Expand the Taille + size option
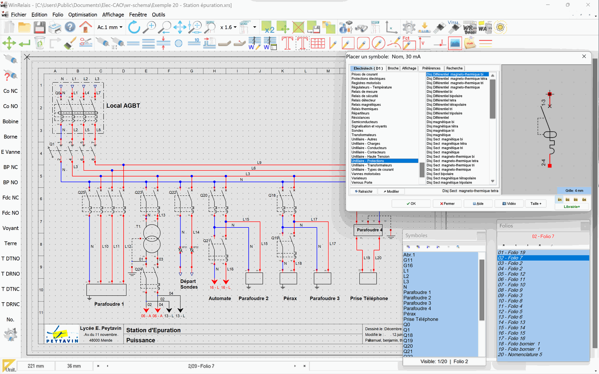599x374 pixels. (x=536, y=204)
